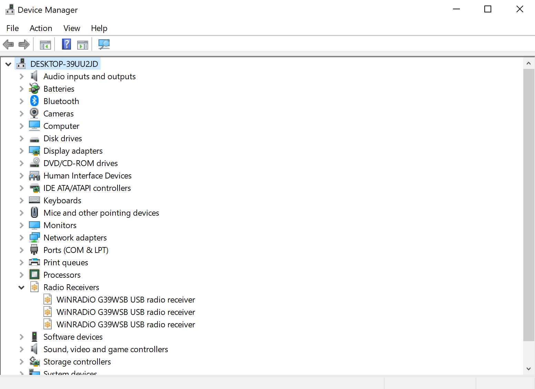The width and height of the screenshot is (535, 389).
Task: Click the Keyboards category icon
Action: [x=34, y=200]
